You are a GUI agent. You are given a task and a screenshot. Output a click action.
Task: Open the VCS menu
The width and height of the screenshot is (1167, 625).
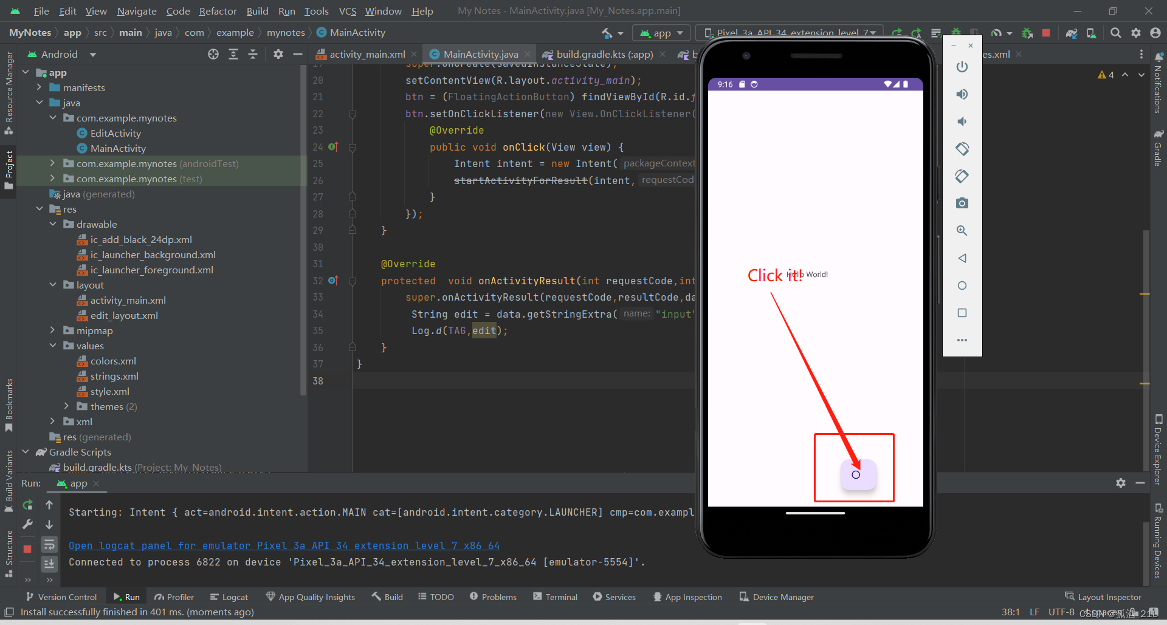click(347, 11)
